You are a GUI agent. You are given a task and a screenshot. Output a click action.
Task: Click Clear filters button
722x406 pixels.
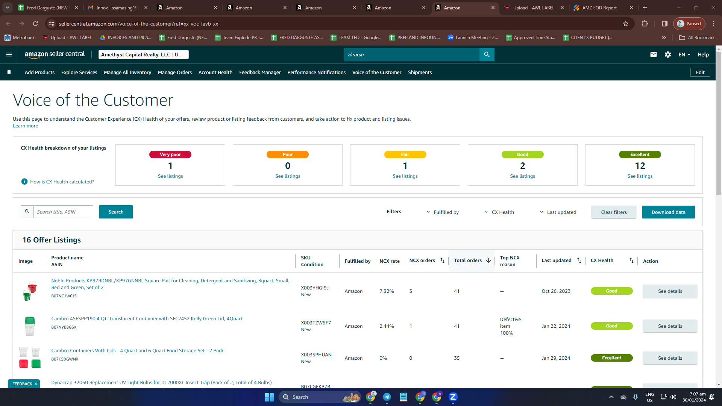(614, 212)
